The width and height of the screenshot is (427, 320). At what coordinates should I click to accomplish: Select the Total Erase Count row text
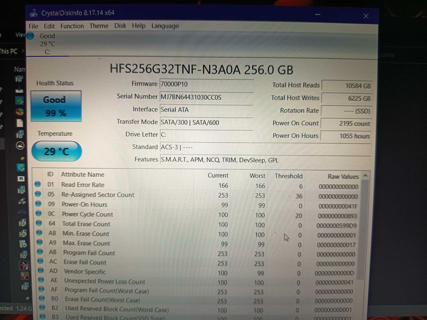(x=86, y=224)
